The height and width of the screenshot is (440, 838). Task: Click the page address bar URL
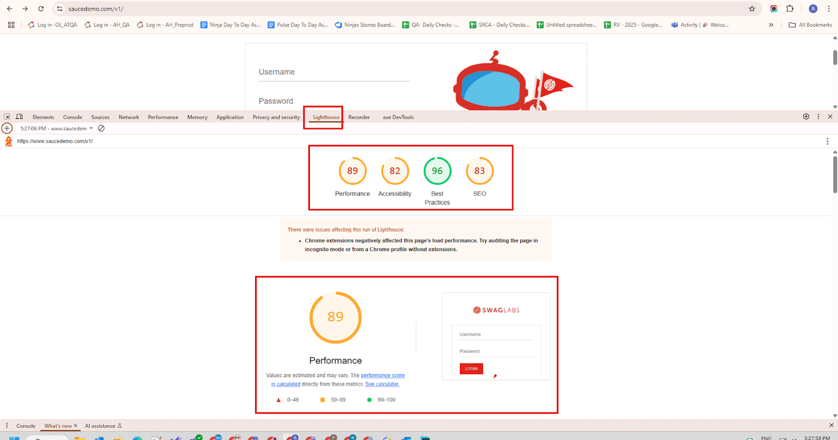(96, 9)
